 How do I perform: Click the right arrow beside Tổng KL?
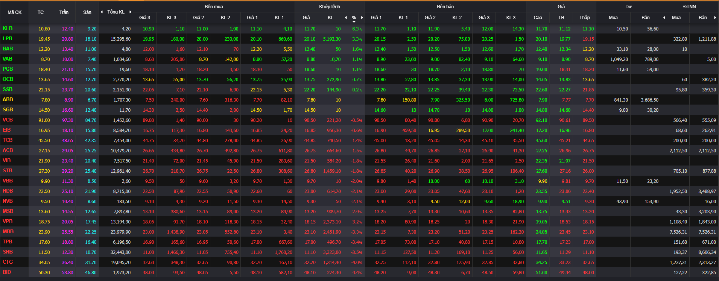click(x=131, y=12)
